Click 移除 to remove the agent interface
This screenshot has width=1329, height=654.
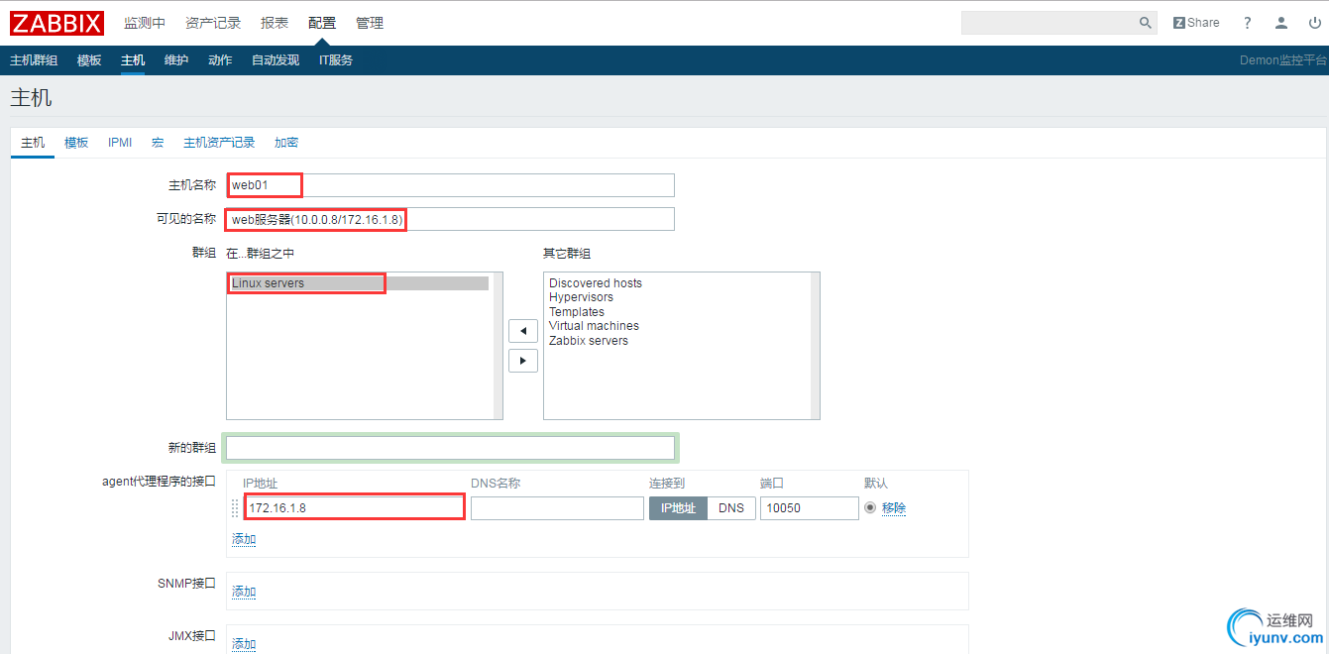[894, 508]
